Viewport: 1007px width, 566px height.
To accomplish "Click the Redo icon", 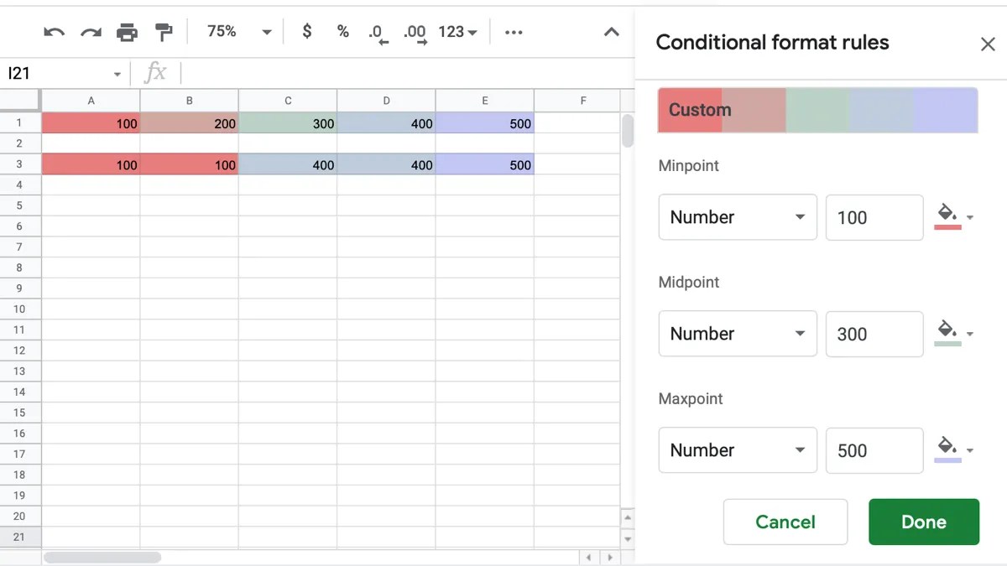I will coord(90,31).
